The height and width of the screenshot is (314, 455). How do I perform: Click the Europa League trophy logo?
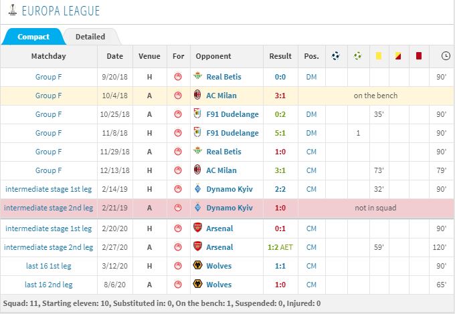coord(12,9)
